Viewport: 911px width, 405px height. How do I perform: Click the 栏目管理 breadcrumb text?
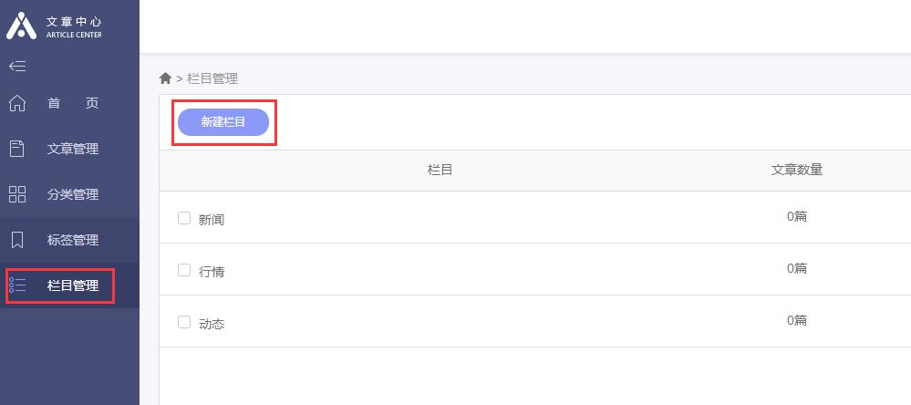tap(212, 78)
